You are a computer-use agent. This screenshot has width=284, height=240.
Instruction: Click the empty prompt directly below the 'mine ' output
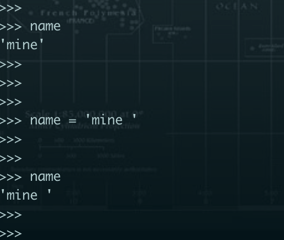coord(10,215)
